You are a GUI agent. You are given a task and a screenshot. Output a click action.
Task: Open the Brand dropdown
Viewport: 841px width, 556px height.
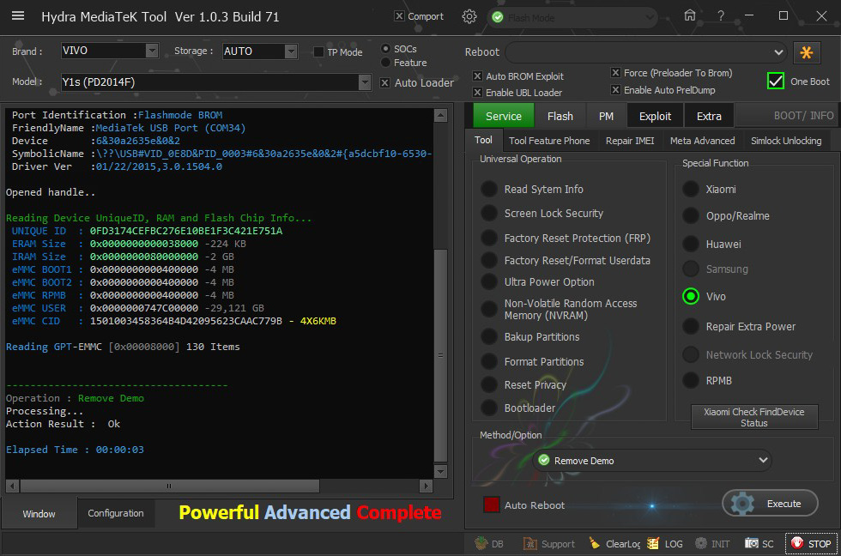coord(152,51)
